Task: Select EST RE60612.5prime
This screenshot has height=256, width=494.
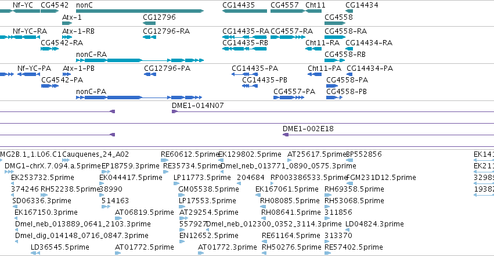Action: click(x=164, y=160)
